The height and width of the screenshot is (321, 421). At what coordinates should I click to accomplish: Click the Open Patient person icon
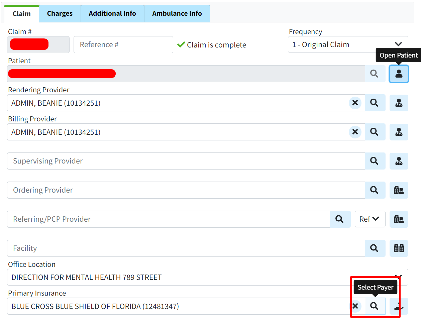coord(399,74)
